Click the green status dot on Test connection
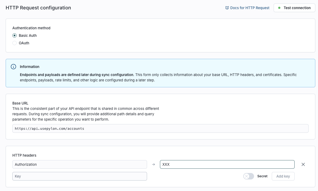The height and width of the screenshot is (191, 318). [280, 8]
